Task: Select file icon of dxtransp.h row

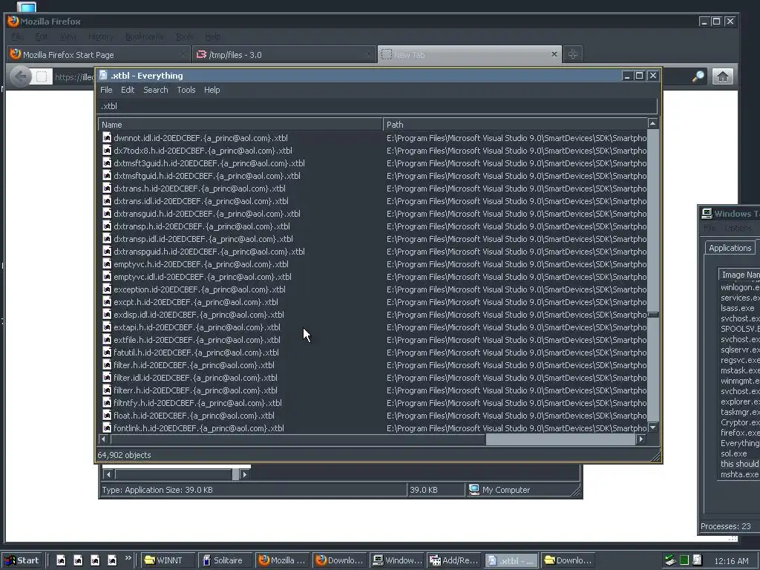Action: coord(107,226)
